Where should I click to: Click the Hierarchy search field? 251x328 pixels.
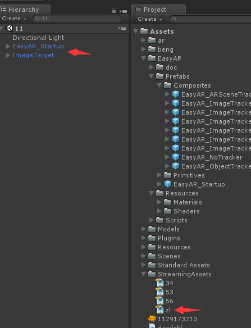[x=77, y=19]
